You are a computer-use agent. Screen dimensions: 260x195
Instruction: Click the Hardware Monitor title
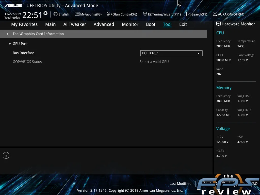coord(238,24)
